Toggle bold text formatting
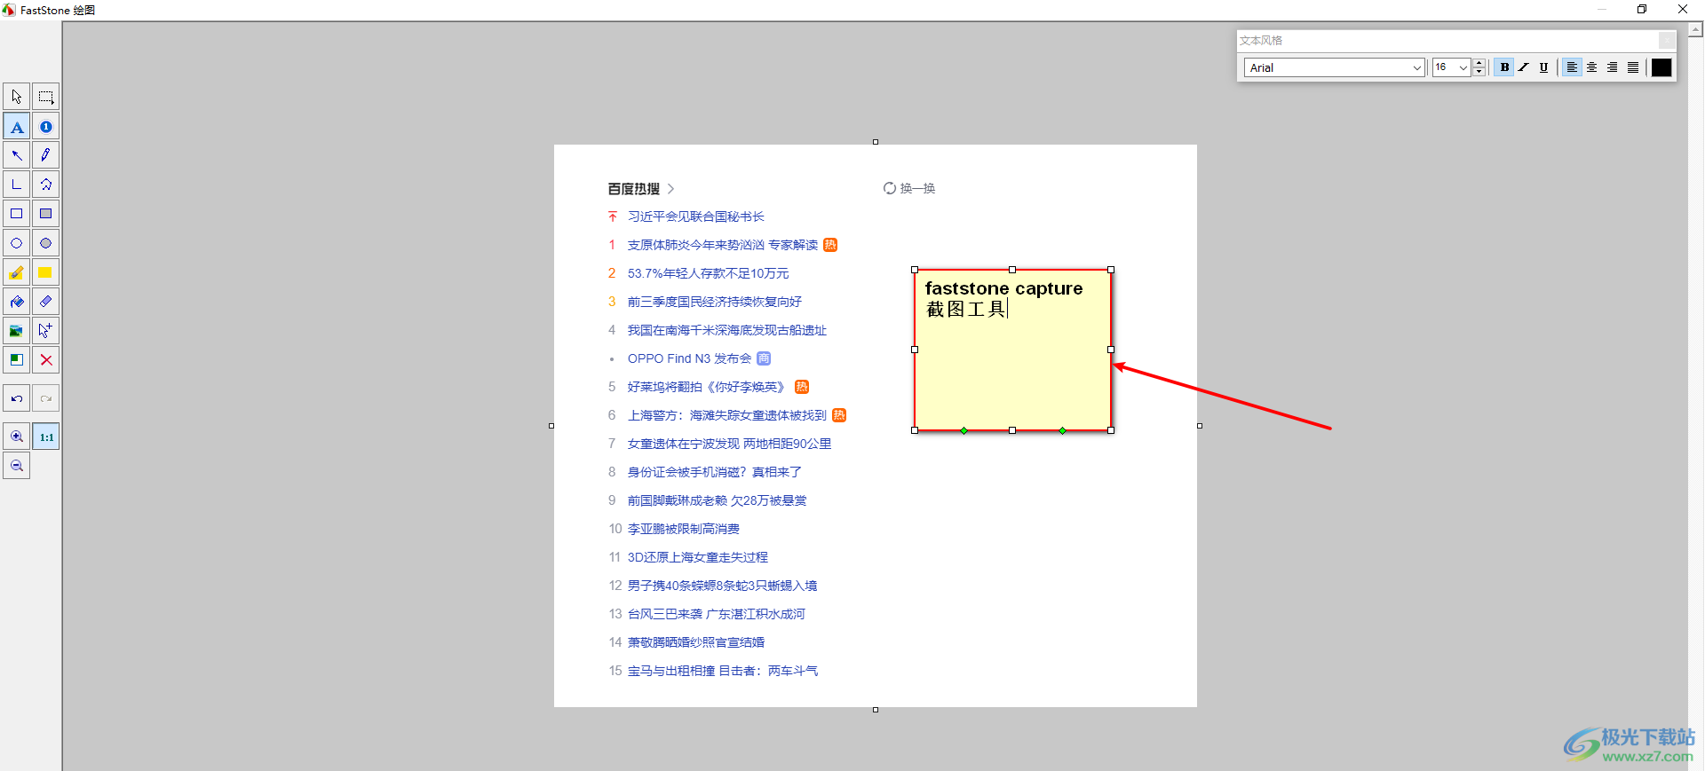 point(1504,67)
